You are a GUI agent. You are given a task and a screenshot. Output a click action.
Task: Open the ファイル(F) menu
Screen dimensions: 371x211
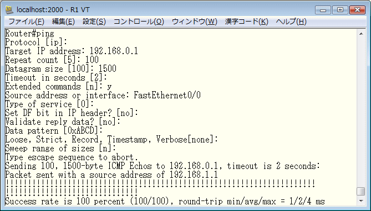pyautogui.click(x=26, y=22)
